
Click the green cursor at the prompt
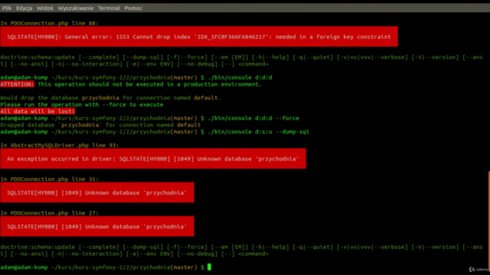tap(209, 267)
